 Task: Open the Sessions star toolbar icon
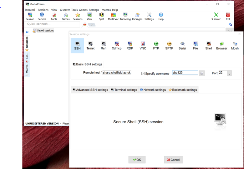pyautogui.click(x=78, y=17)
